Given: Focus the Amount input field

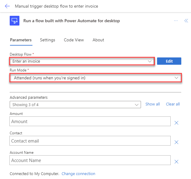Looking at the screenshot, I should (x=90, y=121).
